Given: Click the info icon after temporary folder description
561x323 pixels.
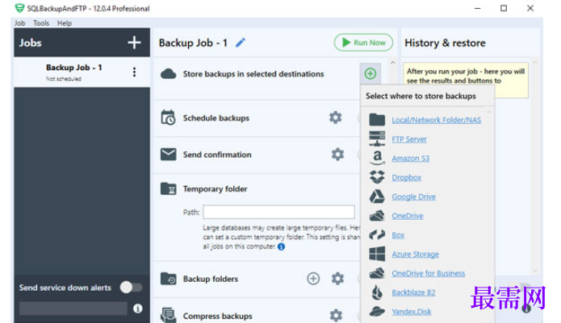Looking at the screenshot, I should coord(281,246).
